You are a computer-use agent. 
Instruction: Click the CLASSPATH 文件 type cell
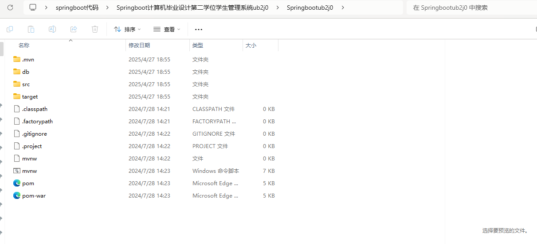(214, 109)
